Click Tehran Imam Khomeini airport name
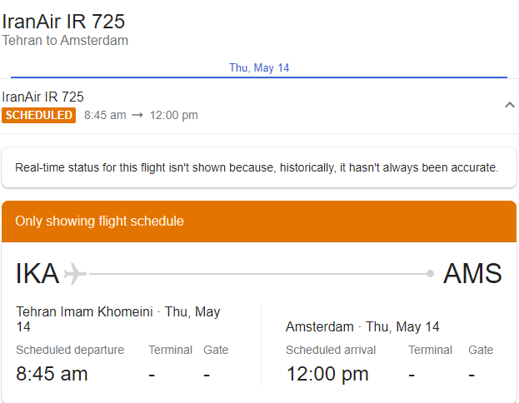The image size is (519, 403). (84, 312)
